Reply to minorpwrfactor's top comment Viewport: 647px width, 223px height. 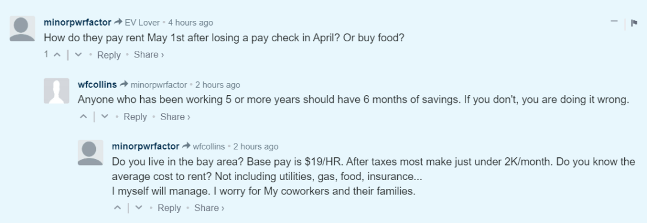click(x=109, y=55)
